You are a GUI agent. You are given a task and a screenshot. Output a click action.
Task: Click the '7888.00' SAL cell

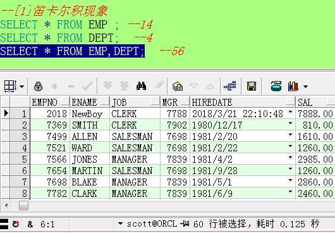tap(315, 114)
